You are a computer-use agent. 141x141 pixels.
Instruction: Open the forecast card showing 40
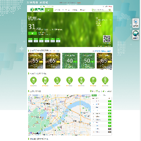(70, 61)
